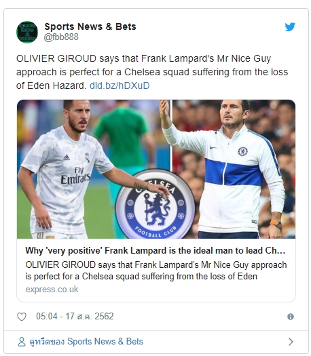Click the Twitter bird logo icon
Viewport: 311px width, 356px height.
coord(290,27)
